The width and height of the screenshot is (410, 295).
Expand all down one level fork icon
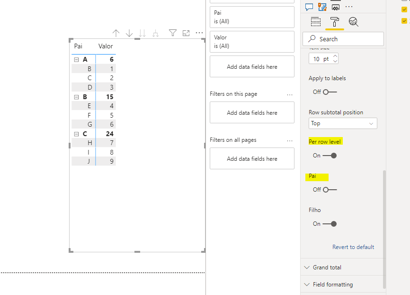coord(156,33)
